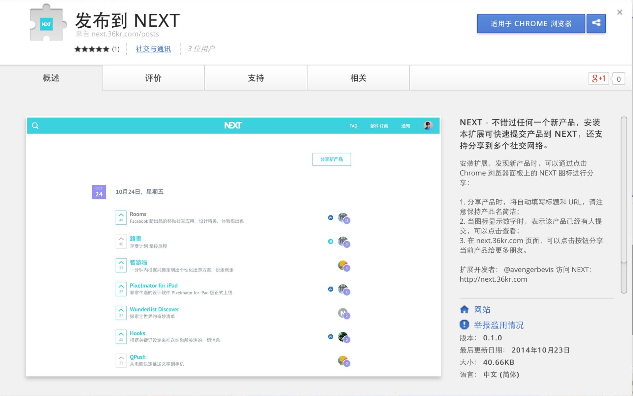Image resolution: width=633 pixels, height=396 pixels.
Task: Click the 10月24日，星期五 date heading
Action: coord(139,192)
